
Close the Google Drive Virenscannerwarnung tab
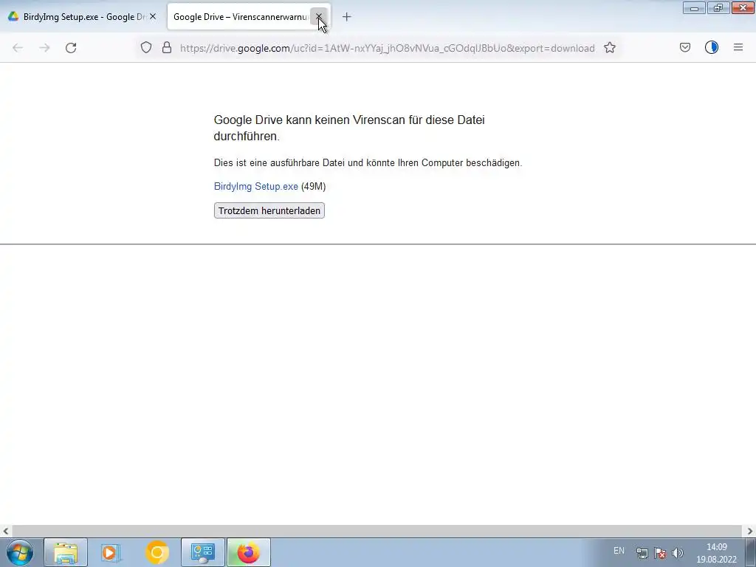[319, 16]
